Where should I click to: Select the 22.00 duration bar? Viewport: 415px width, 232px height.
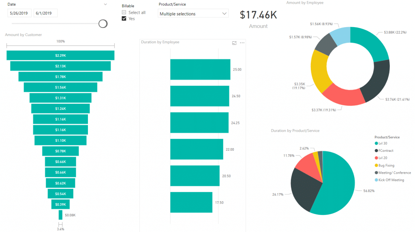pos(197,149)
